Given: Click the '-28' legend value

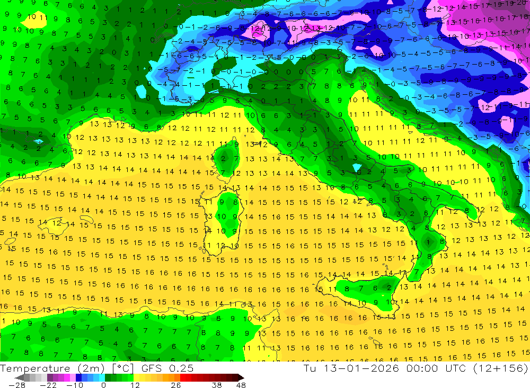Looking at the screenshot, I should click(17, 385).
